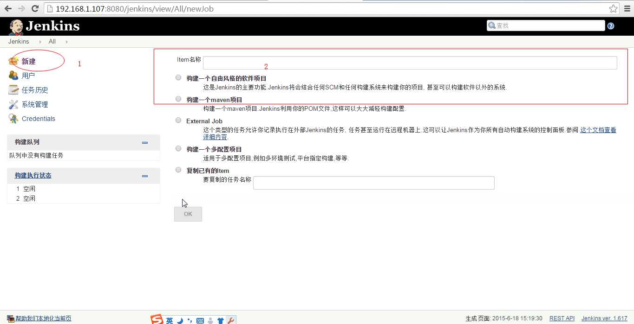Click the Jenkins title text in header
This screenshot has height=324, width=634.
point(52,26)
